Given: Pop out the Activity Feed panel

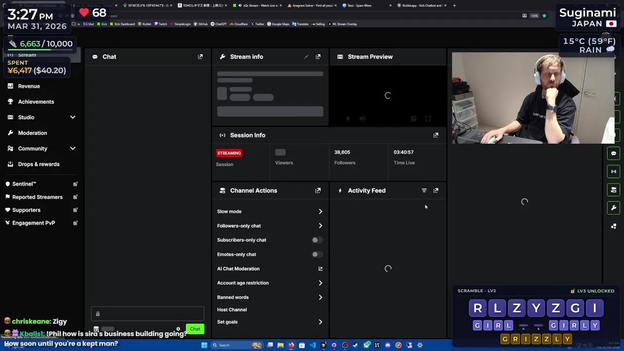Looking at the screenshot, I should [x=436, y=191].
